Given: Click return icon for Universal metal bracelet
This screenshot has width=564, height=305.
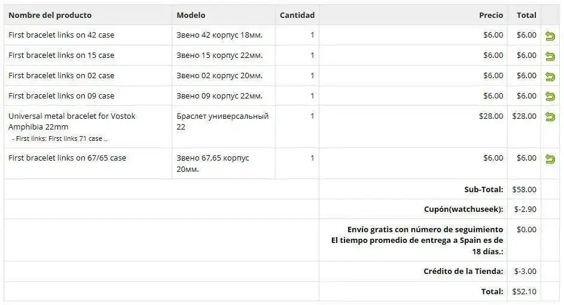Looking at the screenshot, I should point(550,117).
